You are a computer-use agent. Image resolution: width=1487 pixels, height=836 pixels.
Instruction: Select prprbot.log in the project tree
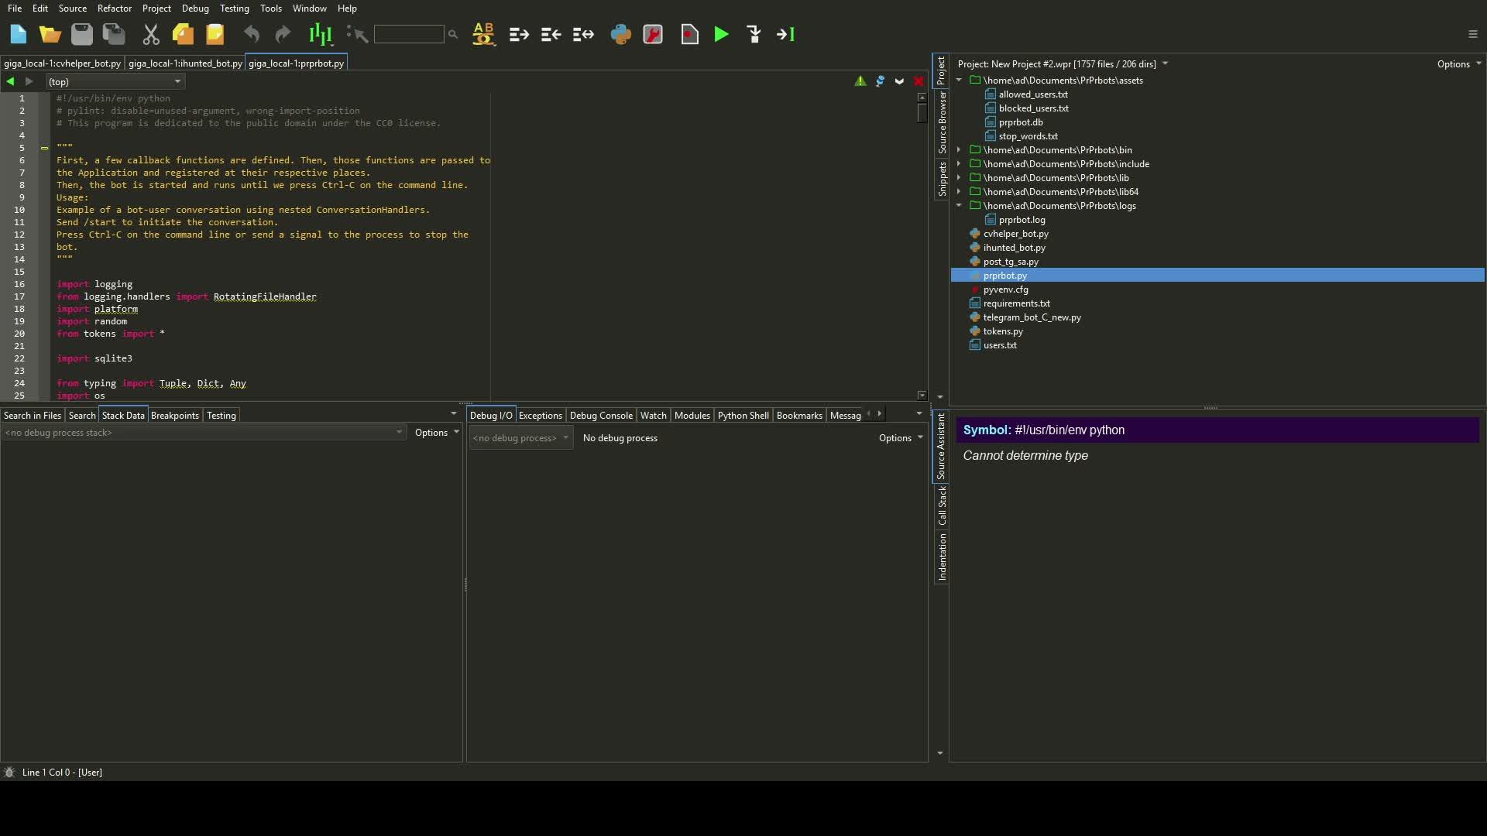[x=1022, y=220]
